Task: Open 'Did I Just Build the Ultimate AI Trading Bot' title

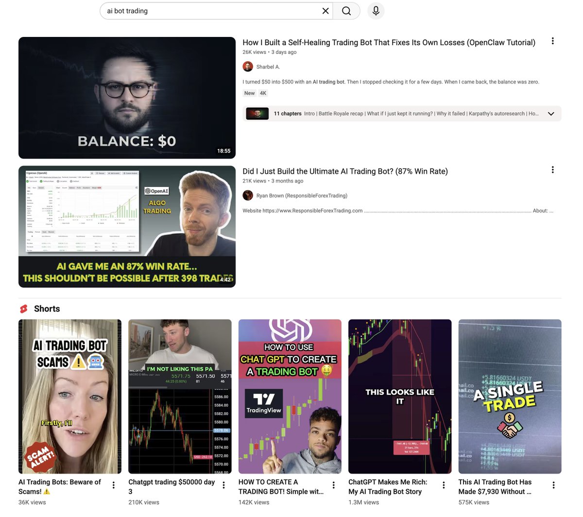Action: pos(345,172)
